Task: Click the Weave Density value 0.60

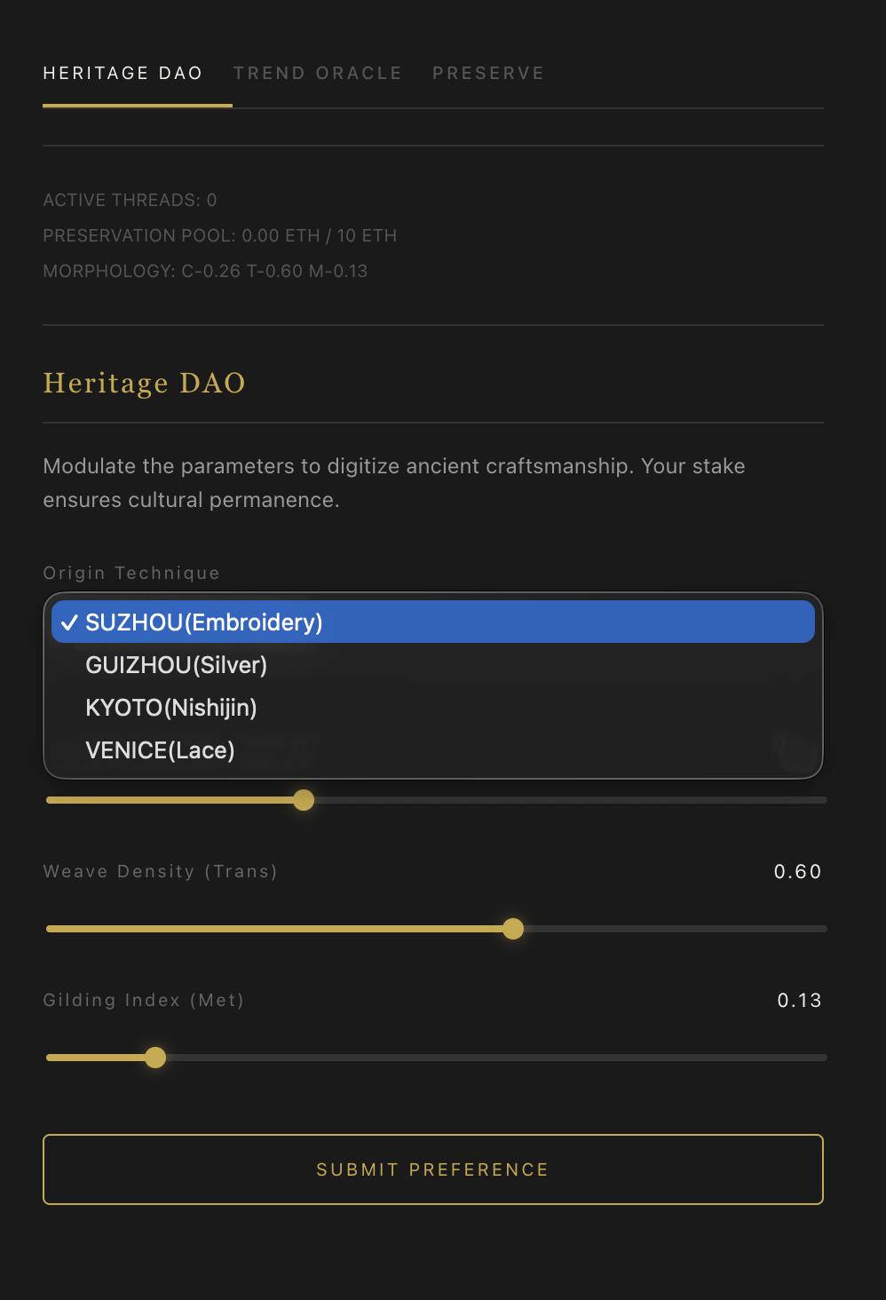Action: click(x=797, y=872)
